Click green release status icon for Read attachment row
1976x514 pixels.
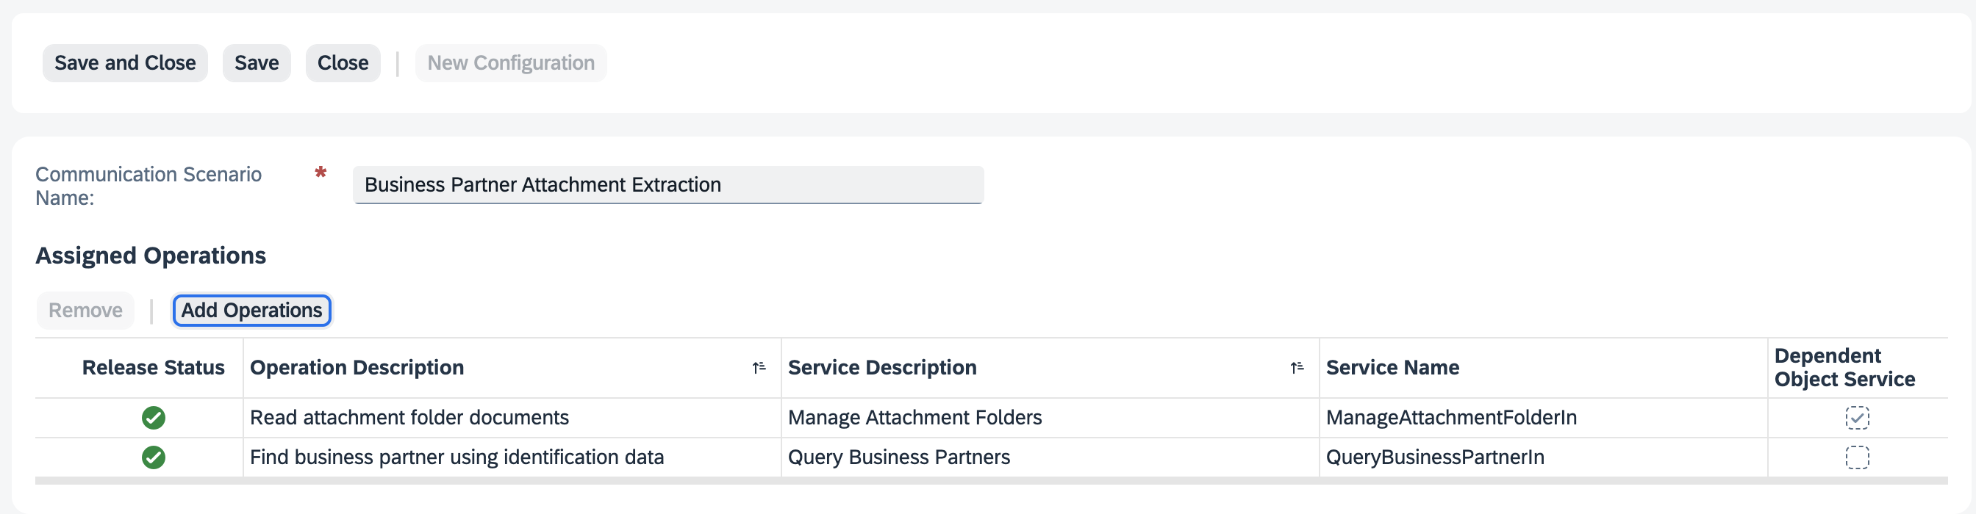[154, 418]
